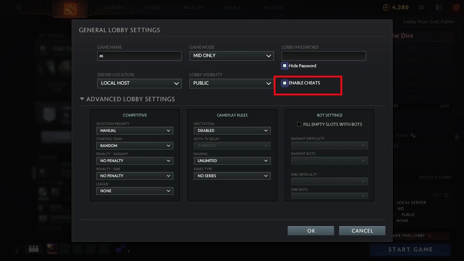This screenshot has height=261, width=464.
Task: Open the Selection Priority dropdown
Action: [135, 130]
